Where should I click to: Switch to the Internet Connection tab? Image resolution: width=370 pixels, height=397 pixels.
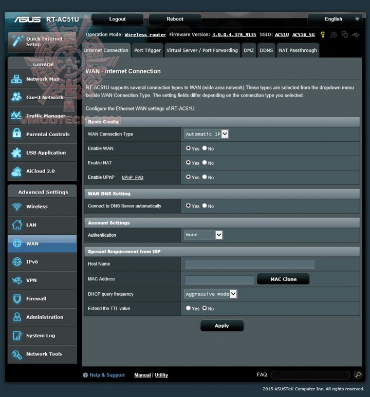pyautogui.click(x=106, y=50)
